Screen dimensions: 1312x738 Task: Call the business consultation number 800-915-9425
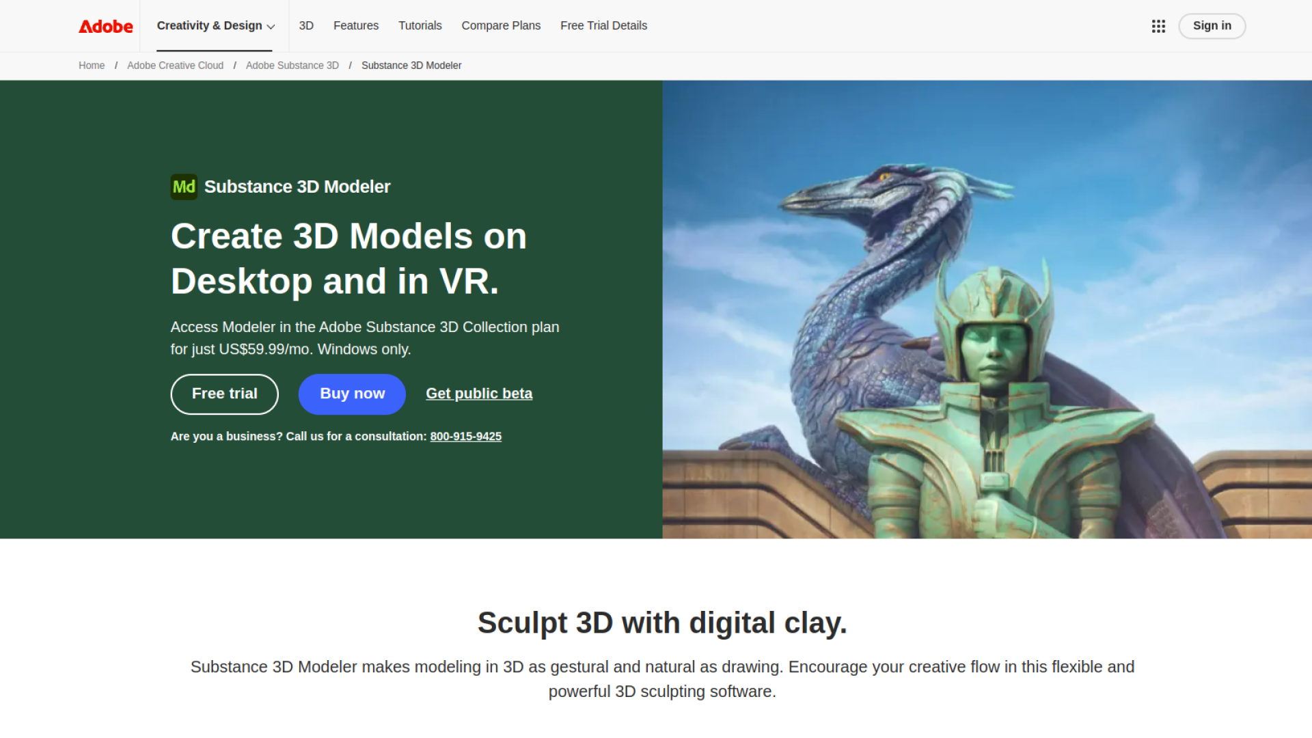pyautogui.click(x=465, y=436)
